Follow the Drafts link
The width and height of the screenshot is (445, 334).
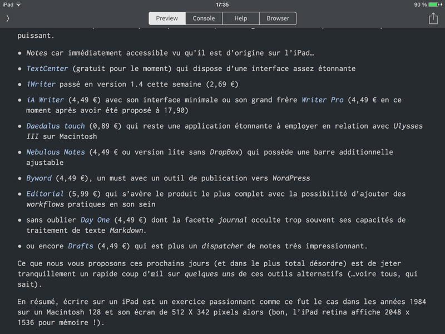click(81, 246)
